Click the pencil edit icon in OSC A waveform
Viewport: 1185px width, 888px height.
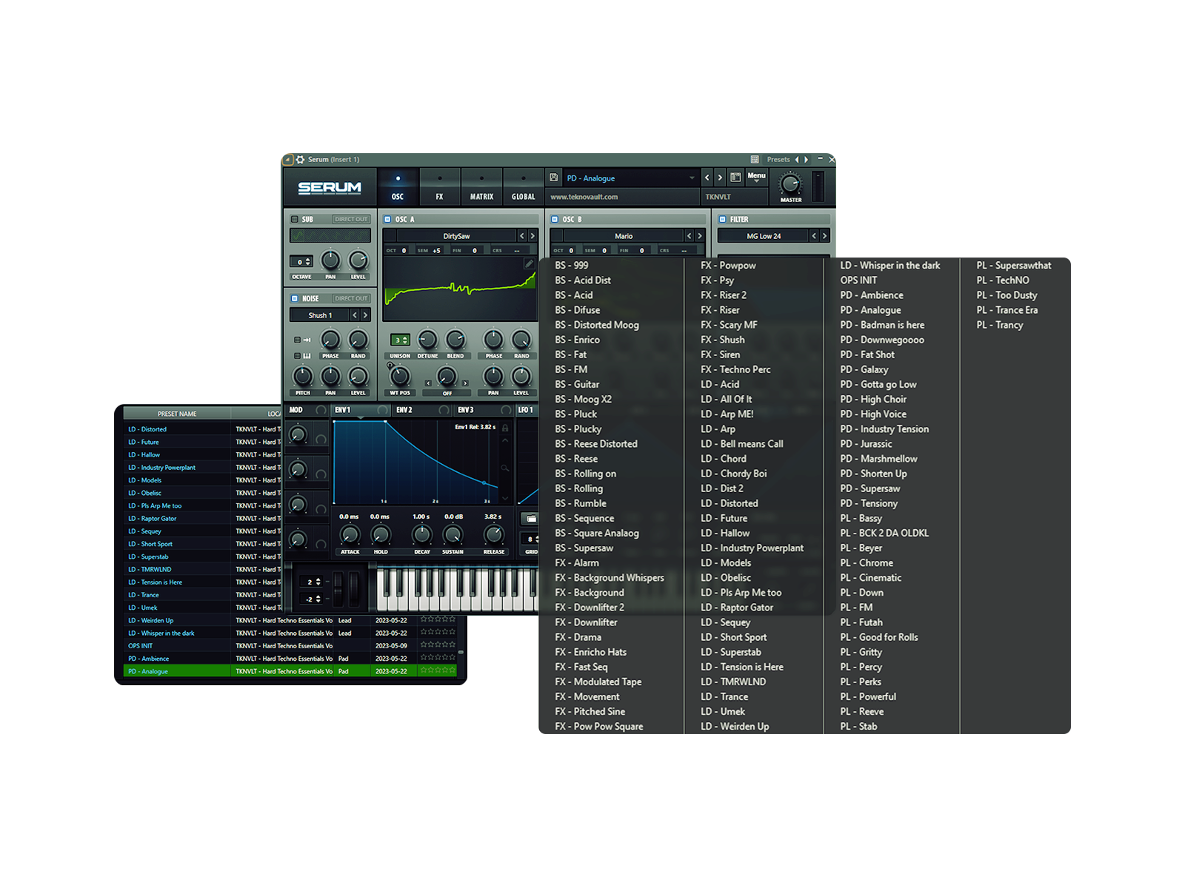[x=529, y=263]
